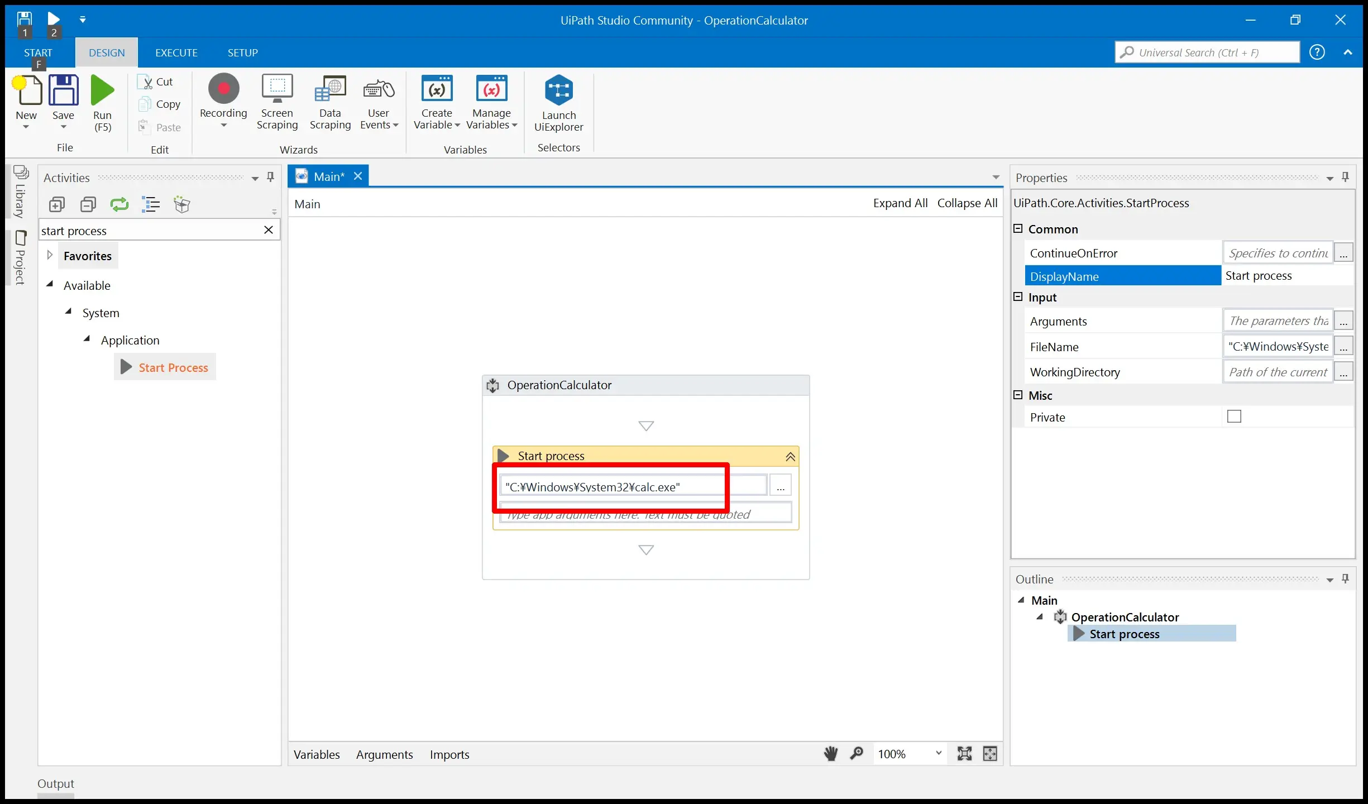Screen dimensions: 1368x804
Task: Pin the Activities panel
Action: (x=271, y=177)
